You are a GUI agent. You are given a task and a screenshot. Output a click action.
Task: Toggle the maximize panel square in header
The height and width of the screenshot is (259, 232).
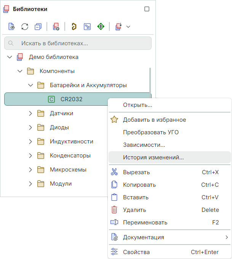[147, 9]
